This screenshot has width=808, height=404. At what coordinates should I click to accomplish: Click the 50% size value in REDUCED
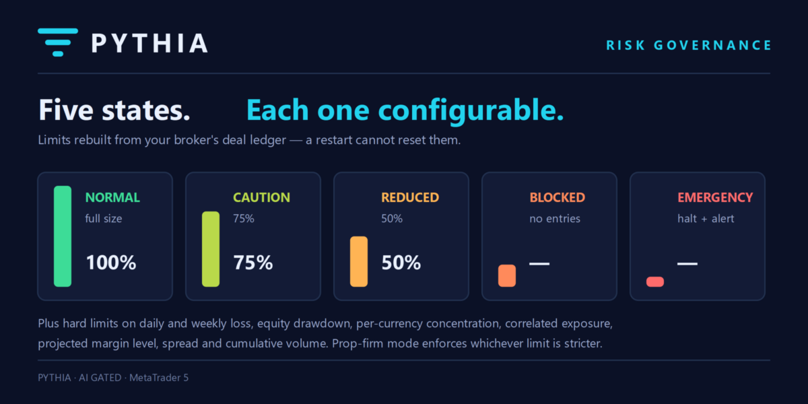coord(401,262)
